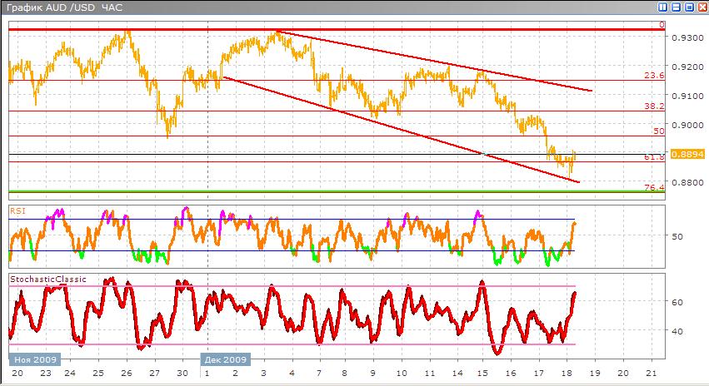This screenshot has height=386, width=709.
Task: Click the 23.6 Fibonacci level label
Action: (655, 76)
